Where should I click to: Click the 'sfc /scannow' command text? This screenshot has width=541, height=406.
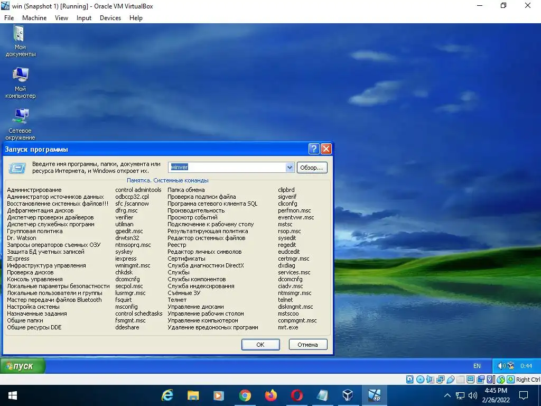pyautogui.click(x=132, y=204)
